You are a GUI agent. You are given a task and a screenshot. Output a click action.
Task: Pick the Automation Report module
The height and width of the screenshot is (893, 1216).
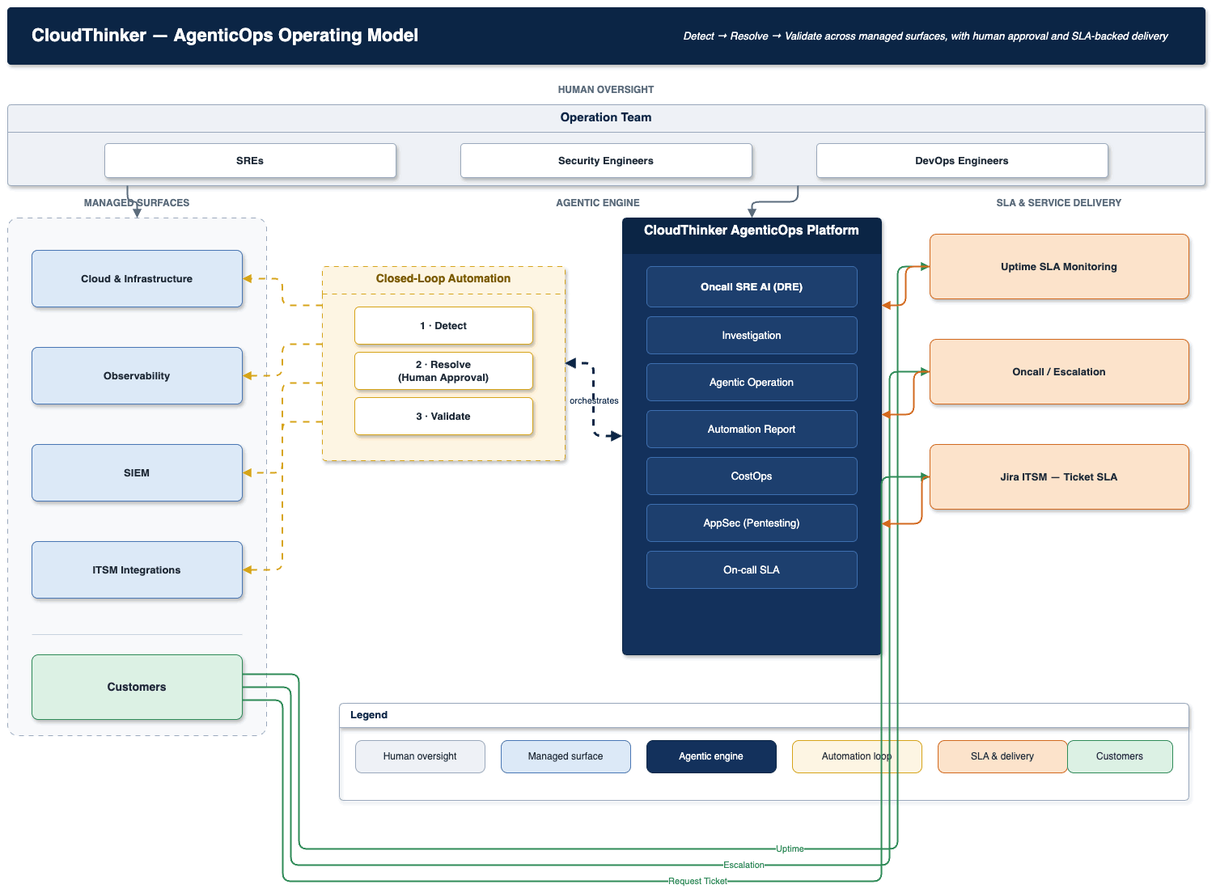(x=752, y=429)
